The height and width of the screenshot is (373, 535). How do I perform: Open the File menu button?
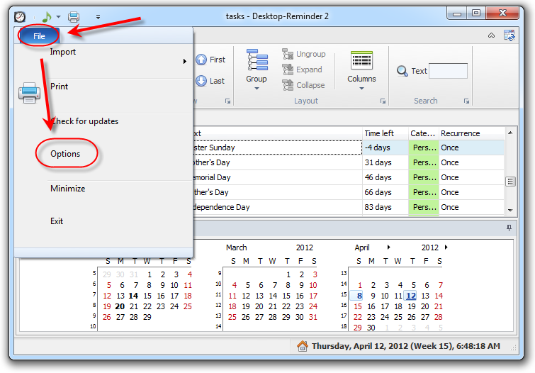[x=39, y=36]
